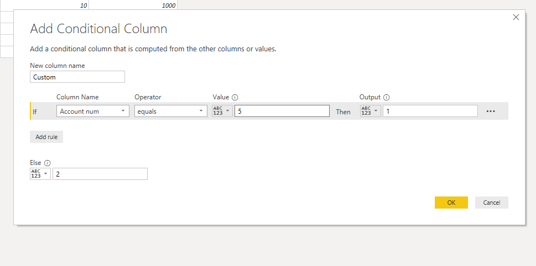Click the Output input containing 1
The height and width of the screenshot is (266, 536).
point(430,111)
